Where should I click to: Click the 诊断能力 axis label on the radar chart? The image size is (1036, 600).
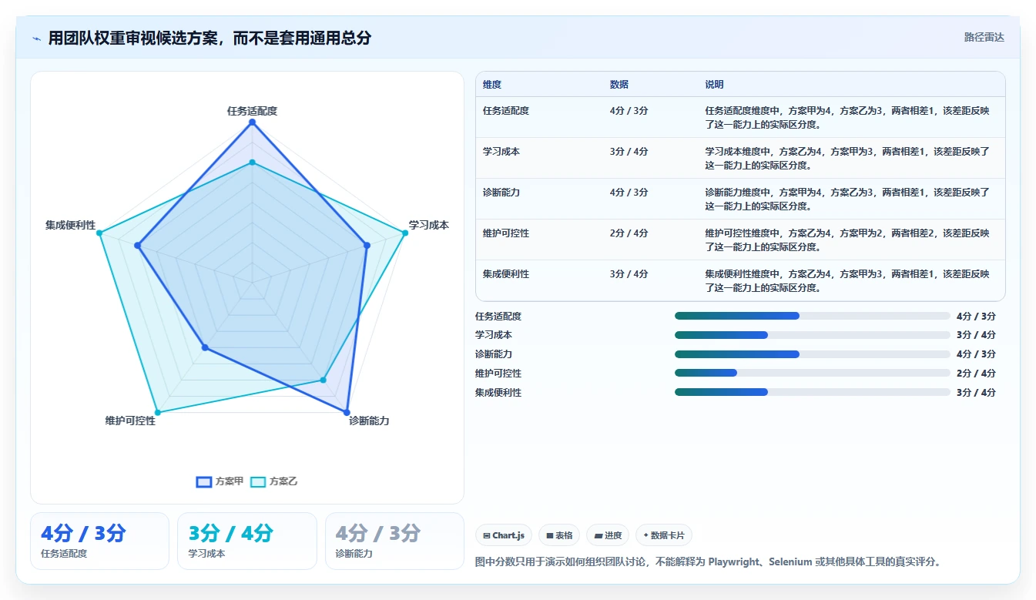(369, 421)
